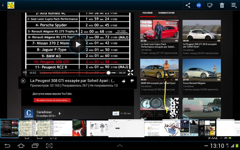Screen dimensions: 240x150
Task: Expand the bottom center up-chevron handle
Action: click(120, 146)
